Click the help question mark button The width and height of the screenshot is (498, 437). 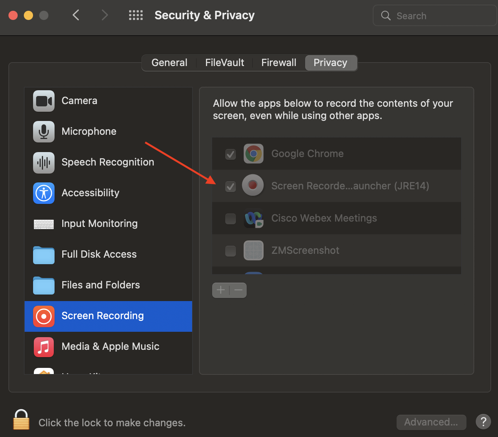483,422
